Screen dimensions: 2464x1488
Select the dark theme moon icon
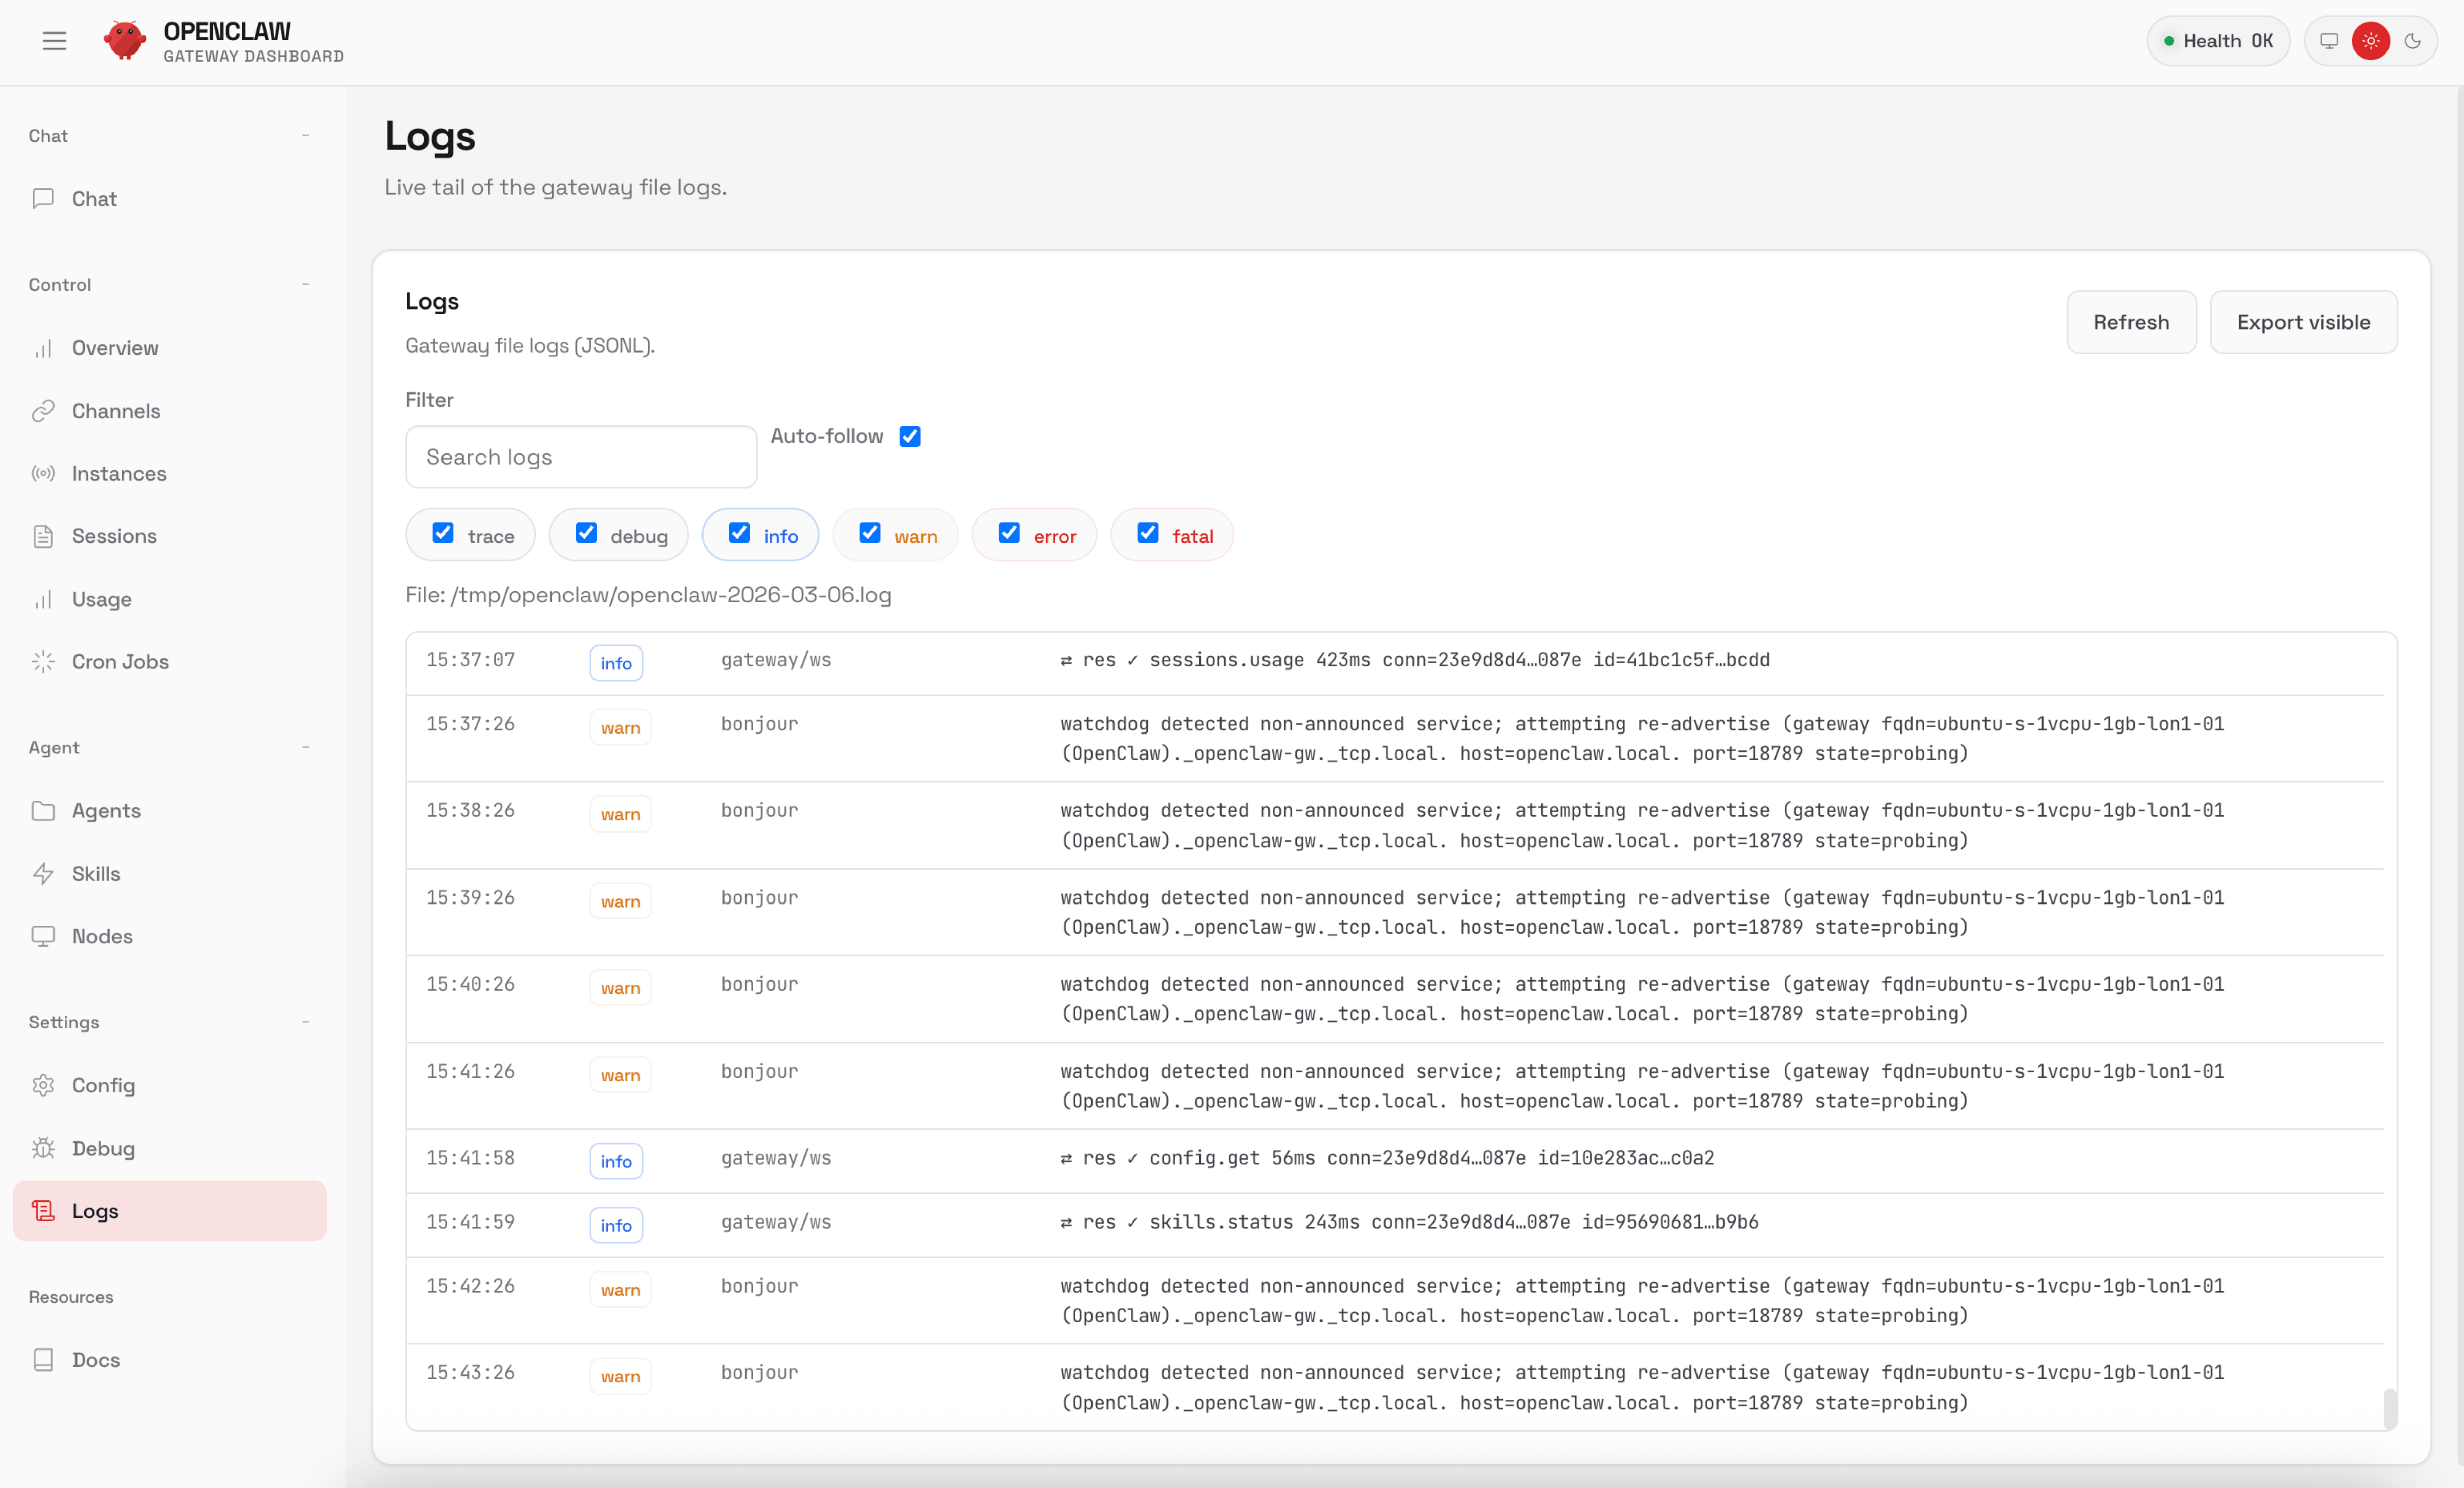[x=2413, y=41]
